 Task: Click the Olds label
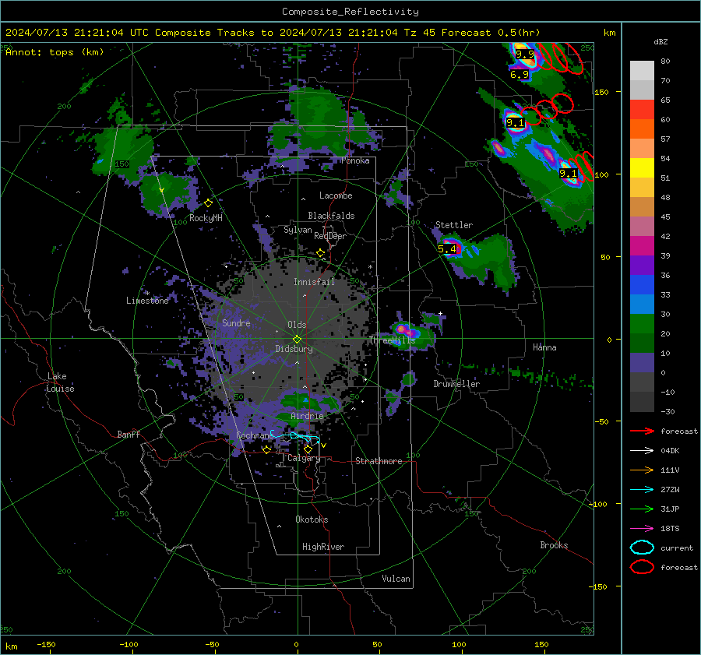click(x=297, y=325)
